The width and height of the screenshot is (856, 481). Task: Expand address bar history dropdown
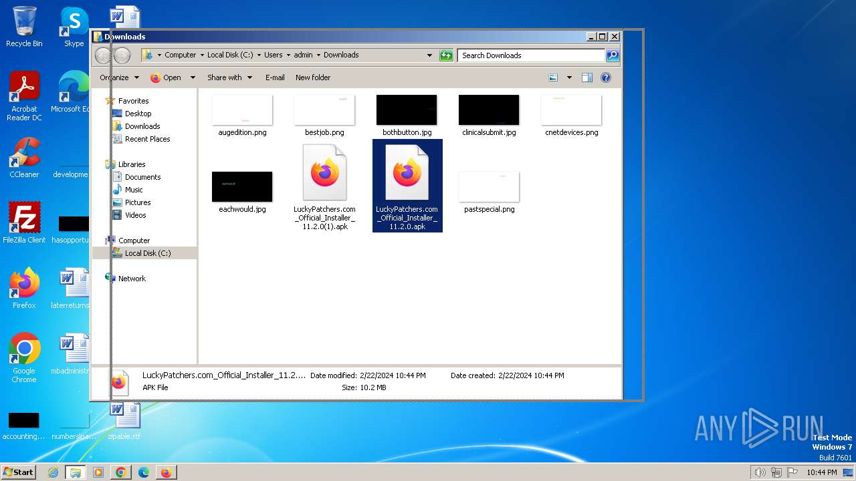point(429,55)
